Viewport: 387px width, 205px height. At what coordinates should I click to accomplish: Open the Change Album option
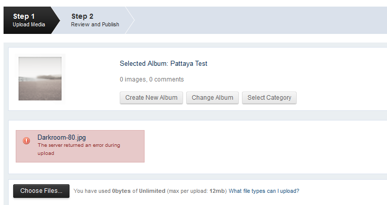coord(213,98)
